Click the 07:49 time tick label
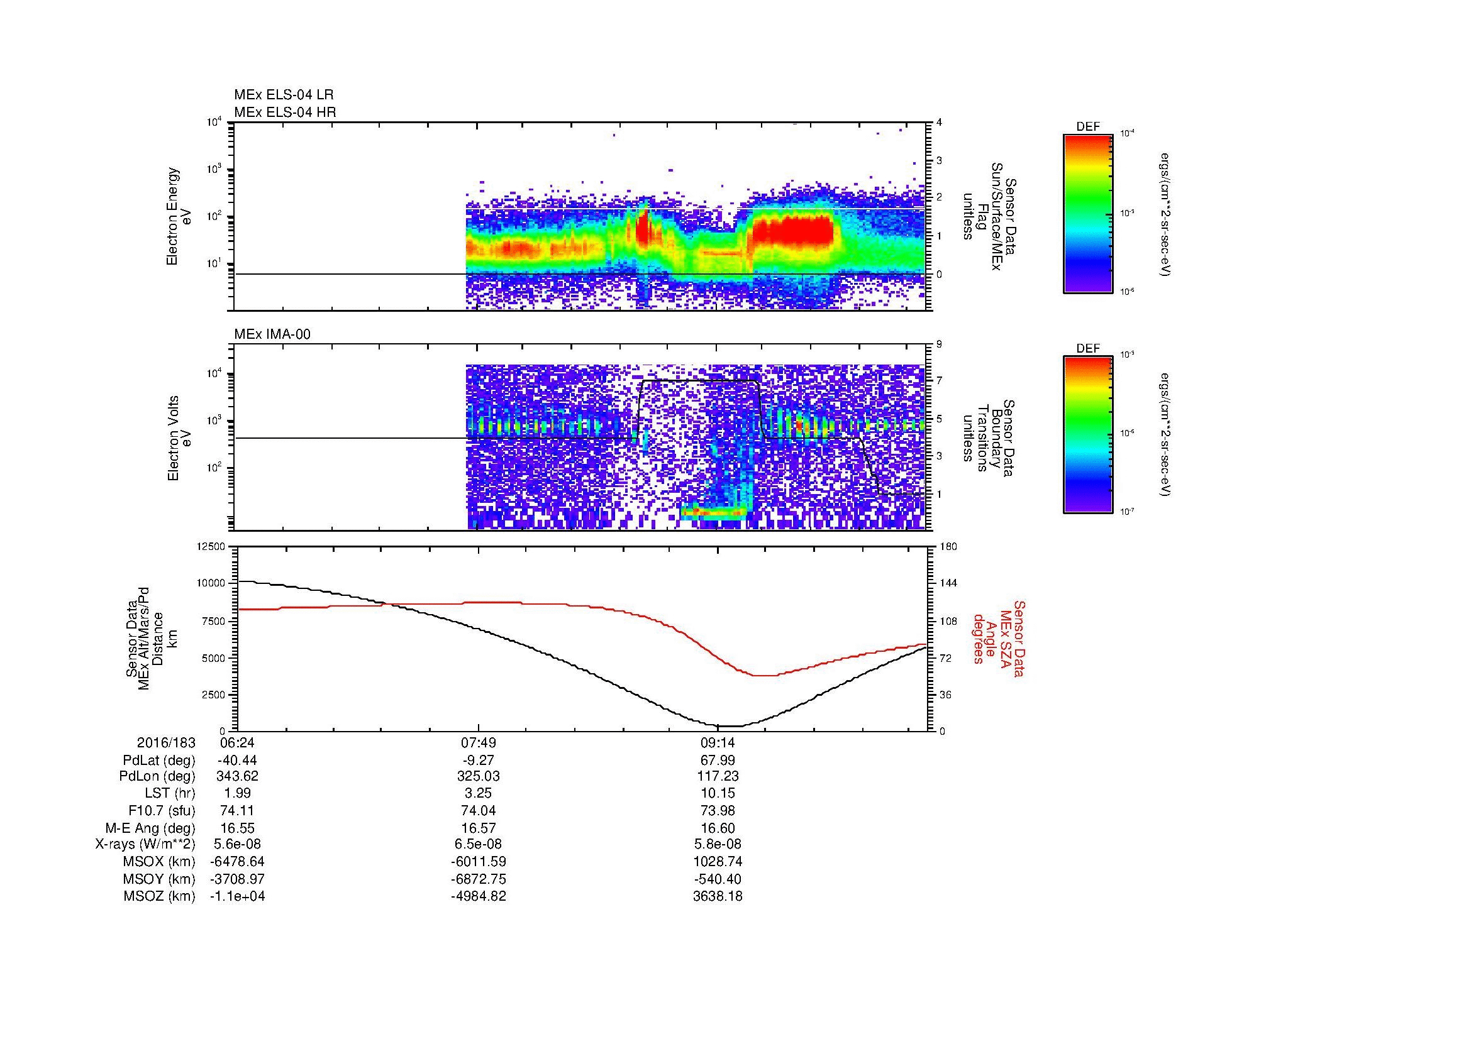The image size is (1471, 1039). coord(478,742)
